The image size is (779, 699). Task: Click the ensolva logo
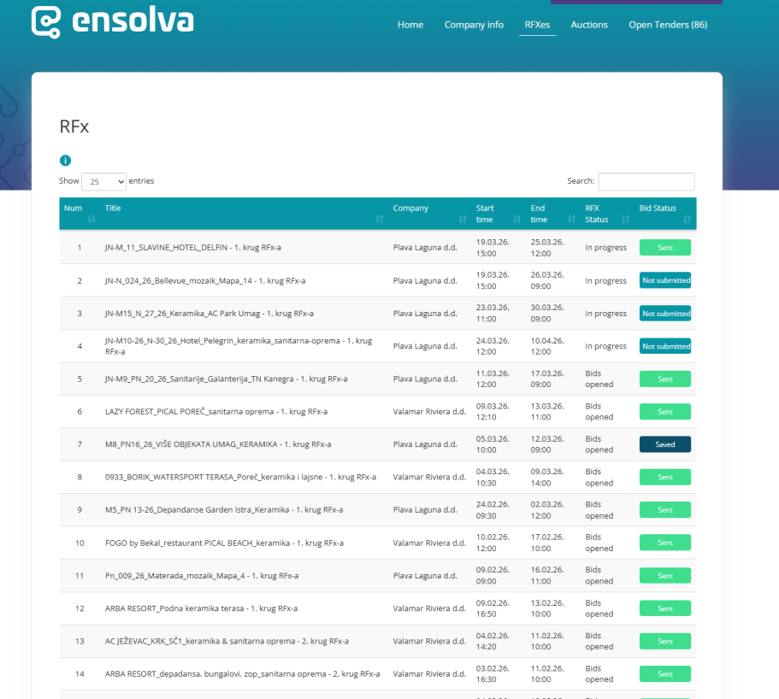pyautogui.click(x=112, y=22)
